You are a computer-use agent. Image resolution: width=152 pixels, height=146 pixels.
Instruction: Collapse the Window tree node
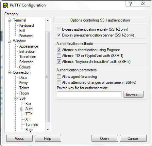pos(9,41)
